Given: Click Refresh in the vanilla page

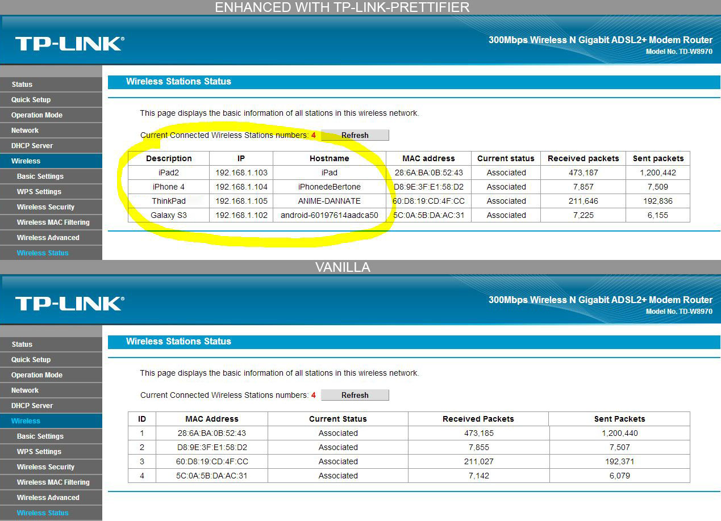Looking at the screenshot, I should [355, 395].
